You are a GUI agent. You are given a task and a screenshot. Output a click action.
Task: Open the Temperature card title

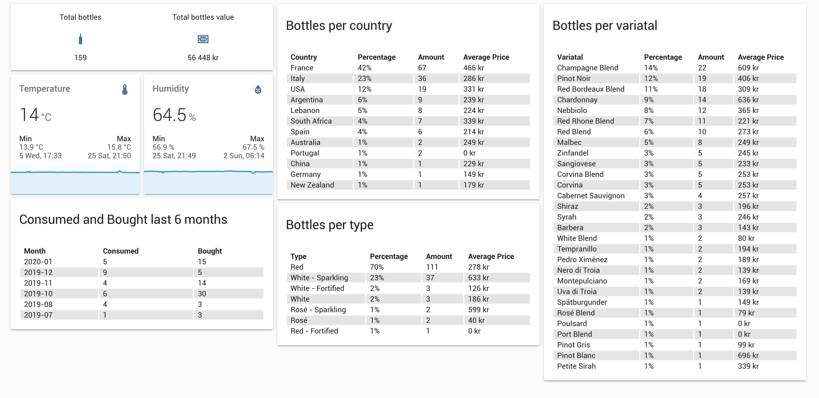pos(45,89)
